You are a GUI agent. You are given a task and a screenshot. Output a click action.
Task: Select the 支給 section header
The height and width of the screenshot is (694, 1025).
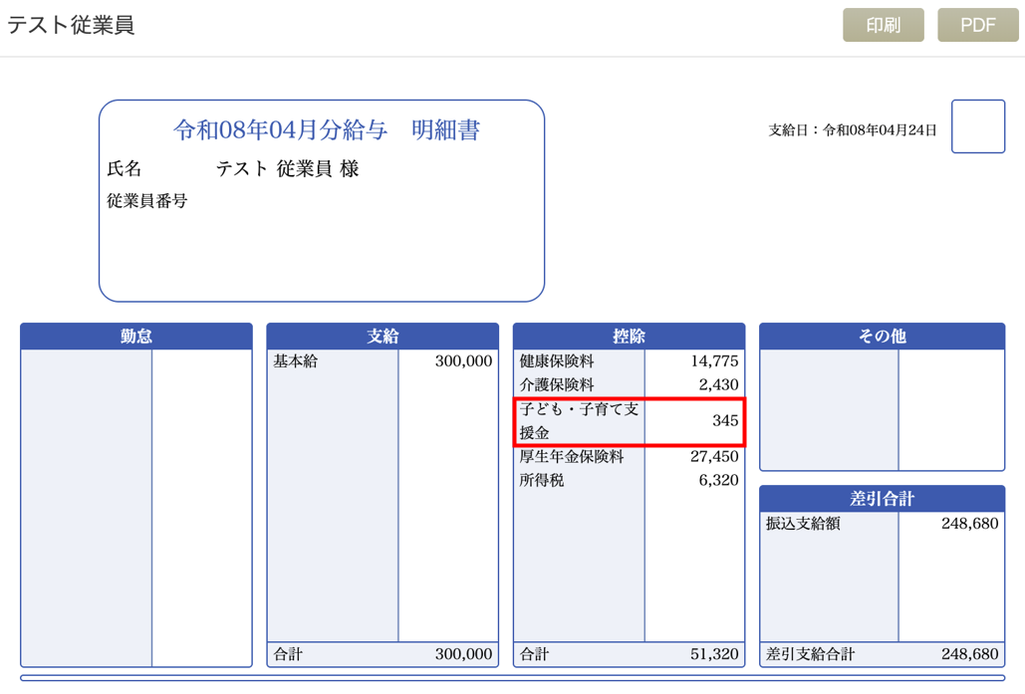383,336
